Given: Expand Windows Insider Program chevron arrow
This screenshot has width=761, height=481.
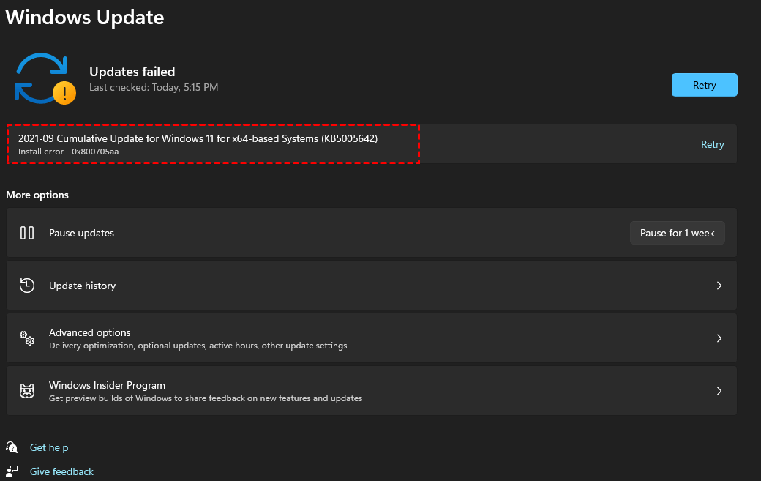Looking at the screenshot, I should 719,391.
